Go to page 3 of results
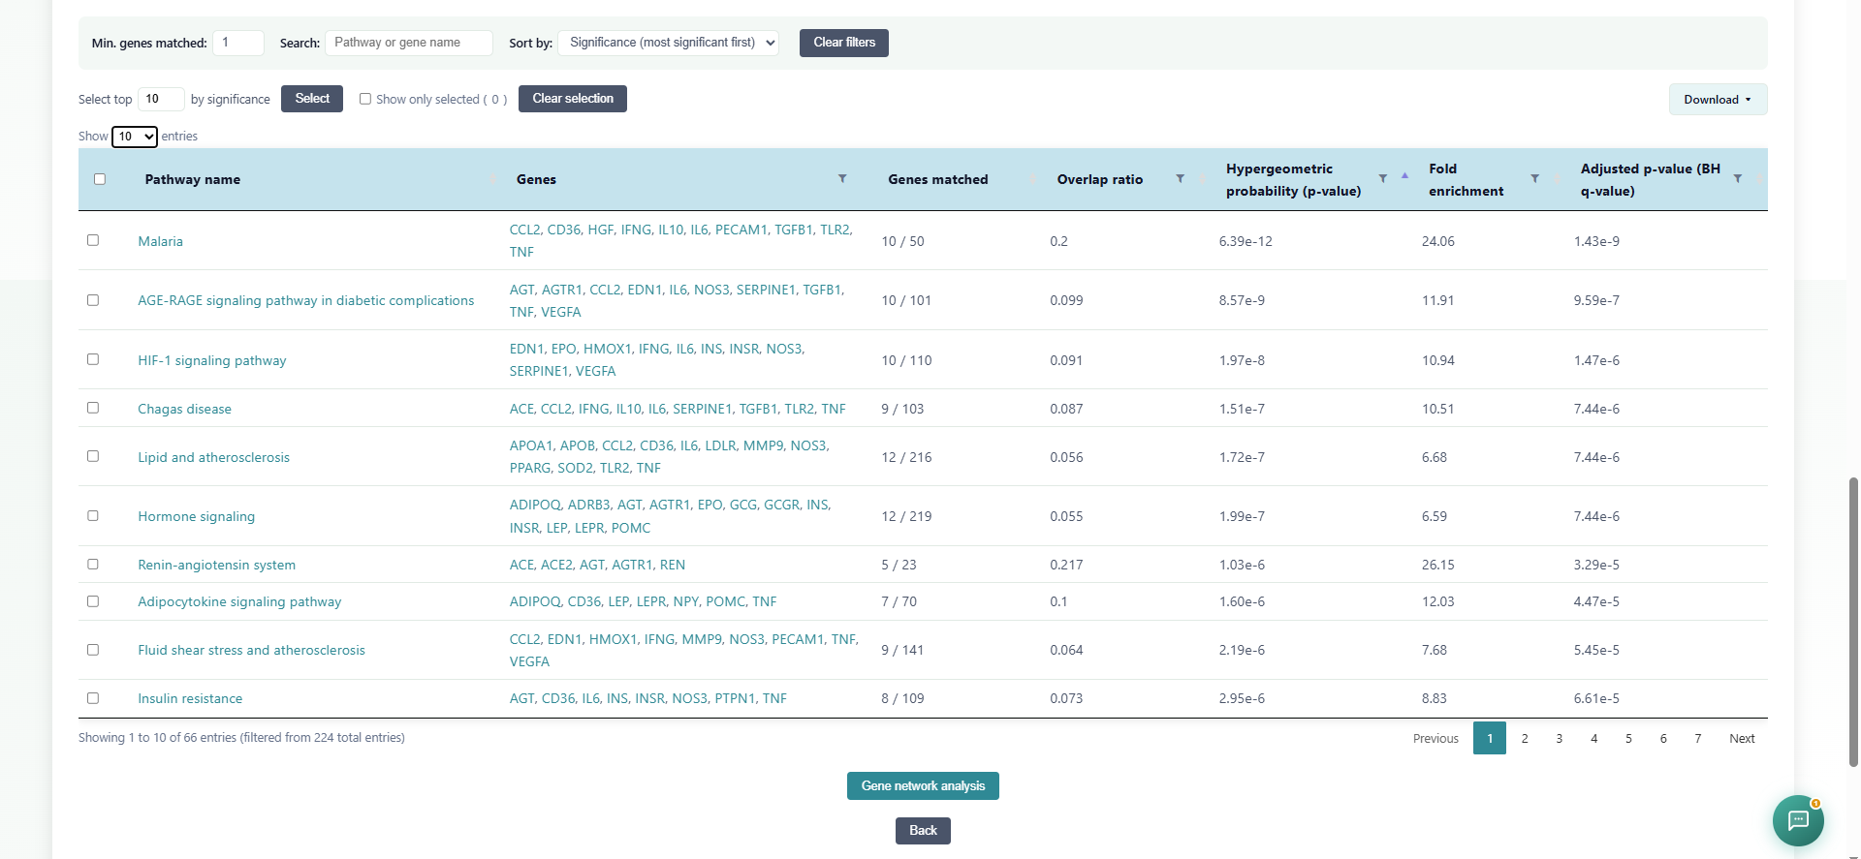The height and width of the screenshot is (859, 1861). [1559, 738]
